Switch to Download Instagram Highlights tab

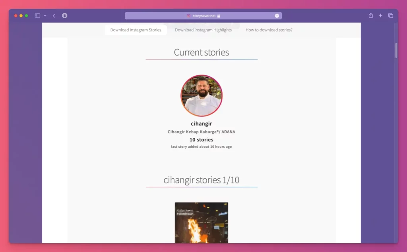tap(203, 30)
